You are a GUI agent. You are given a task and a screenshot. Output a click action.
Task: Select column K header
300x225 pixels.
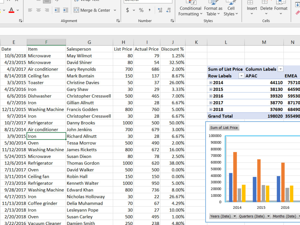pos(196,42)
